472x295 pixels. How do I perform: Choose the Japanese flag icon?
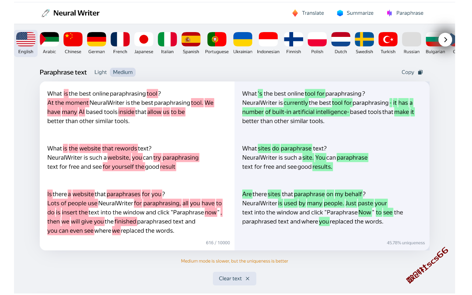point(144,39)
